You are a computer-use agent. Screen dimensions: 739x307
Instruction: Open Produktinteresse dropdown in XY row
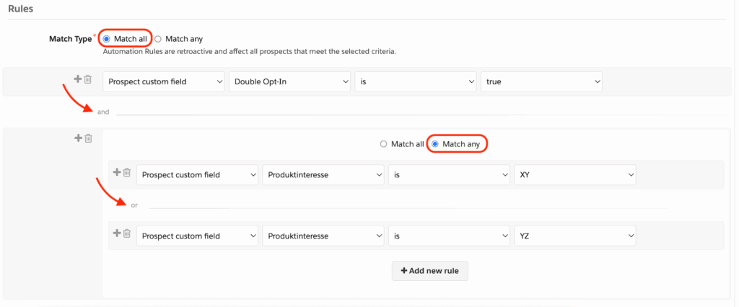pyautogui.click(x=323, y=175)
